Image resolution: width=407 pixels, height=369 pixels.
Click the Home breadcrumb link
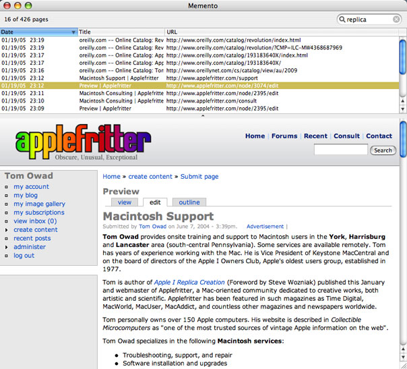point(111,177)
